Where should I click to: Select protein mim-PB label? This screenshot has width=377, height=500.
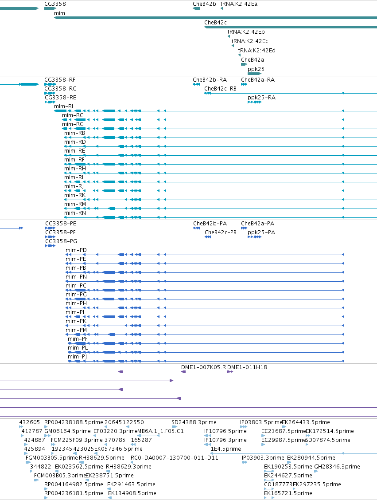(76, 268)
